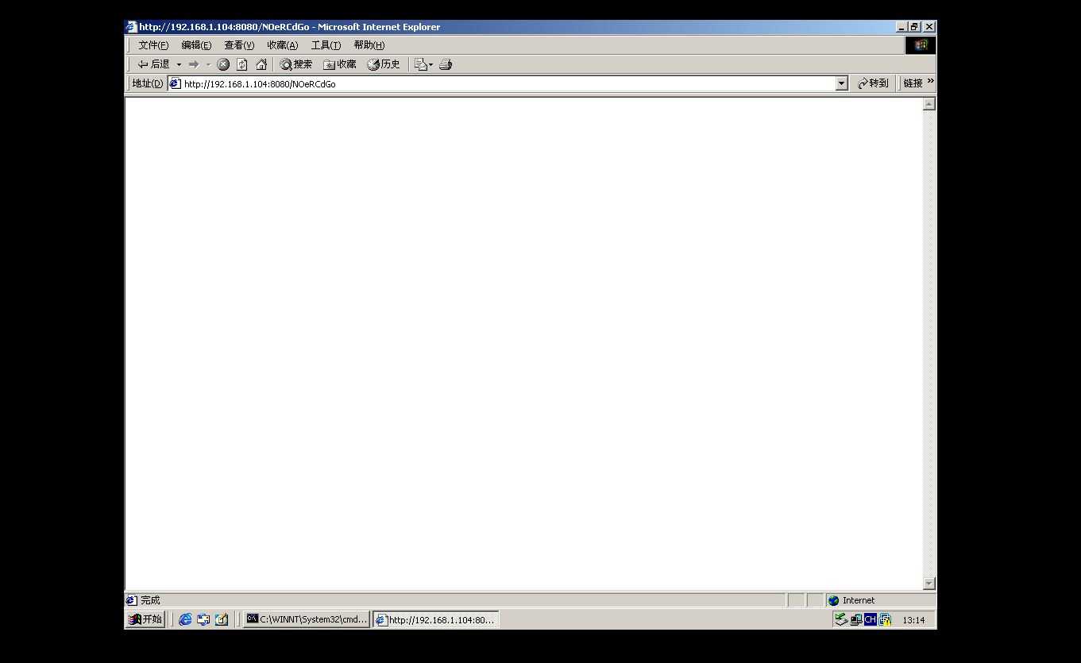The height and width of the screenshot is (663, 1081).
Task: Click the Show Desktop quick launch icon
Action: coord(222,619)
